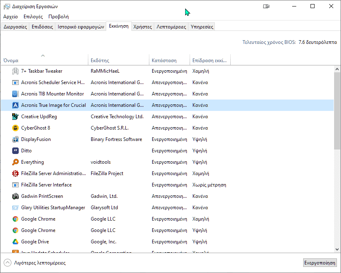341x273 pixels.
Task: Click the Gadwin, Ltd. publisher cell
Action: (104, 196)
